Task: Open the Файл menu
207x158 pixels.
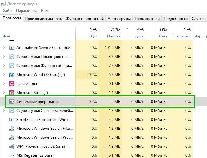Action: pos(7,11)
